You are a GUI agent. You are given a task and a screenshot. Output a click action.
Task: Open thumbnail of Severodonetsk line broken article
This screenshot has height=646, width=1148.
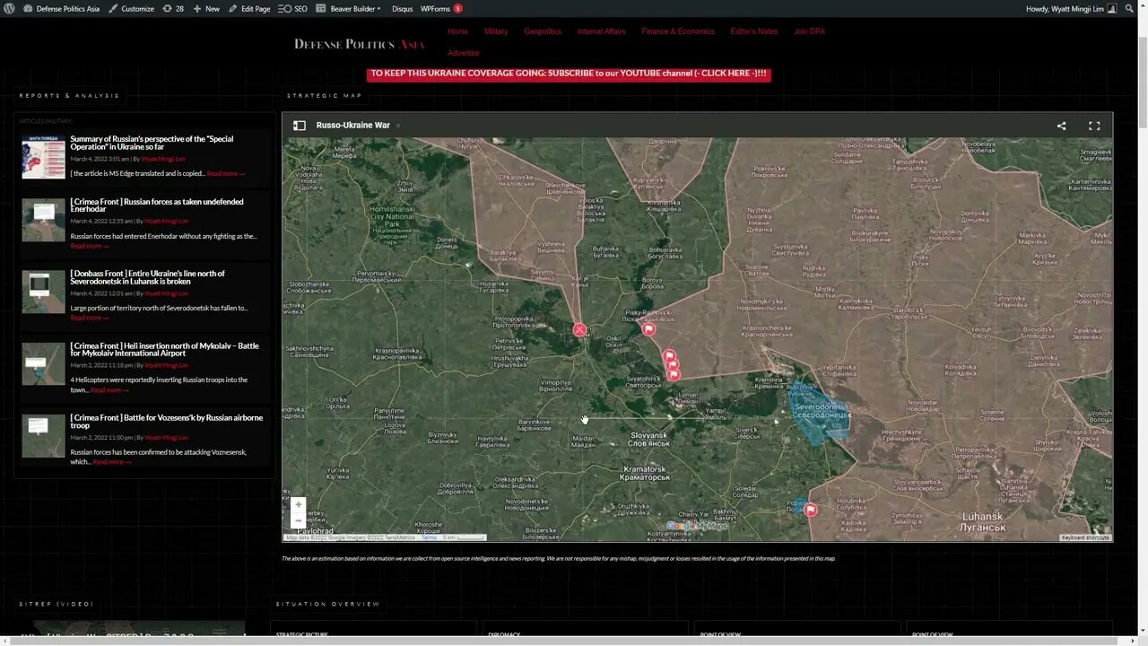click(x=43, y=292)
